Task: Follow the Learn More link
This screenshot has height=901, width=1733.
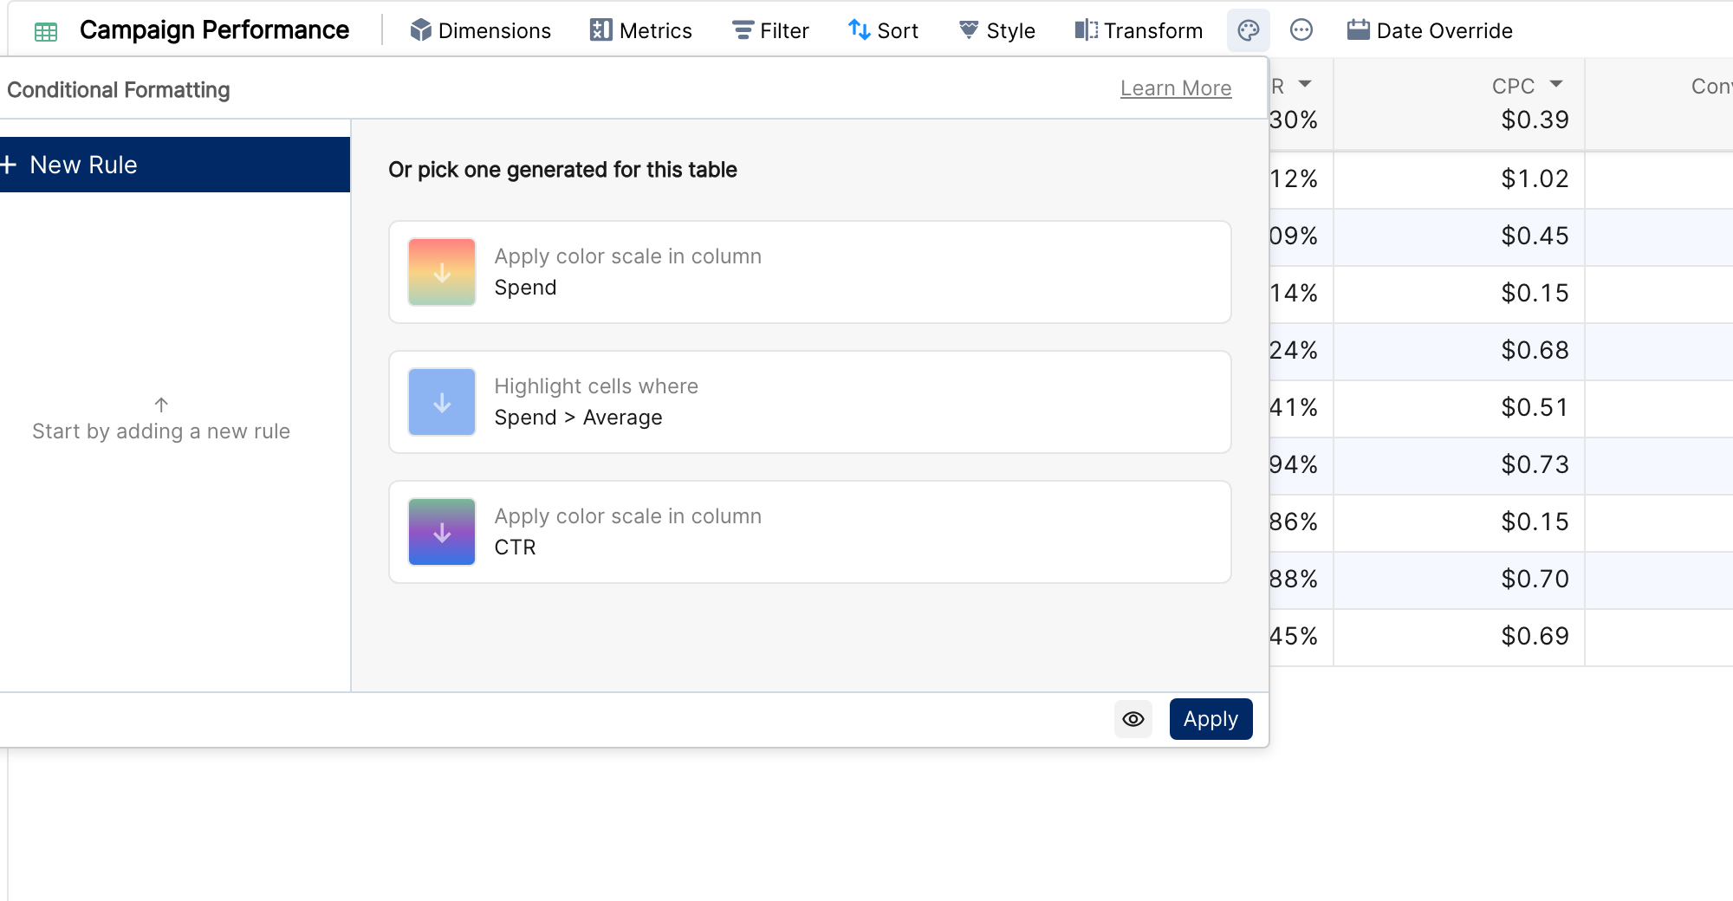Action: point(1176,88)
